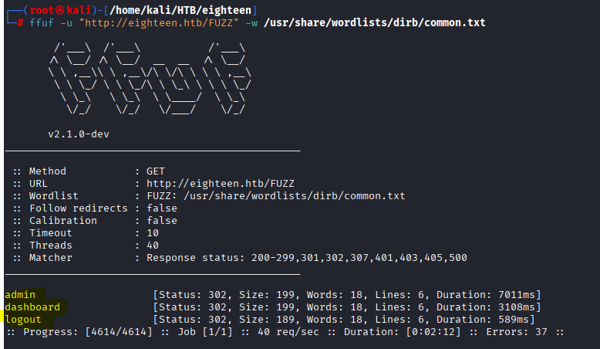Click the GET method value
Screen dimensions: 600x349
tap(156, 171)
